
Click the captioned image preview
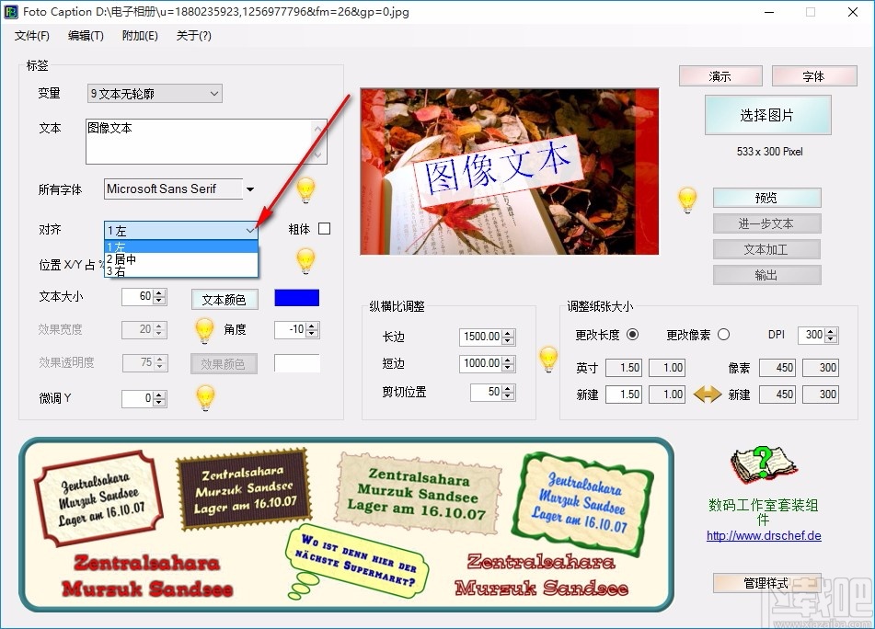click(510, 171)
